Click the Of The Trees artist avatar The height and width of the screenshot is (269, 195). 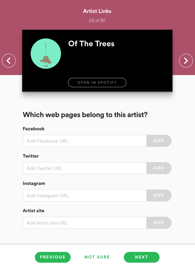tap(46, 54)
